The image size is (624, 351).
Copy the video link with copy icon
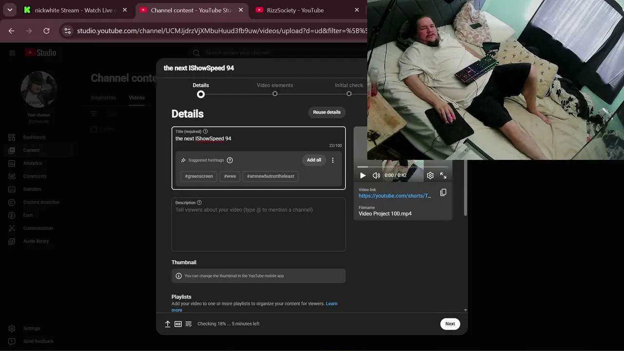tap(443, 193)
